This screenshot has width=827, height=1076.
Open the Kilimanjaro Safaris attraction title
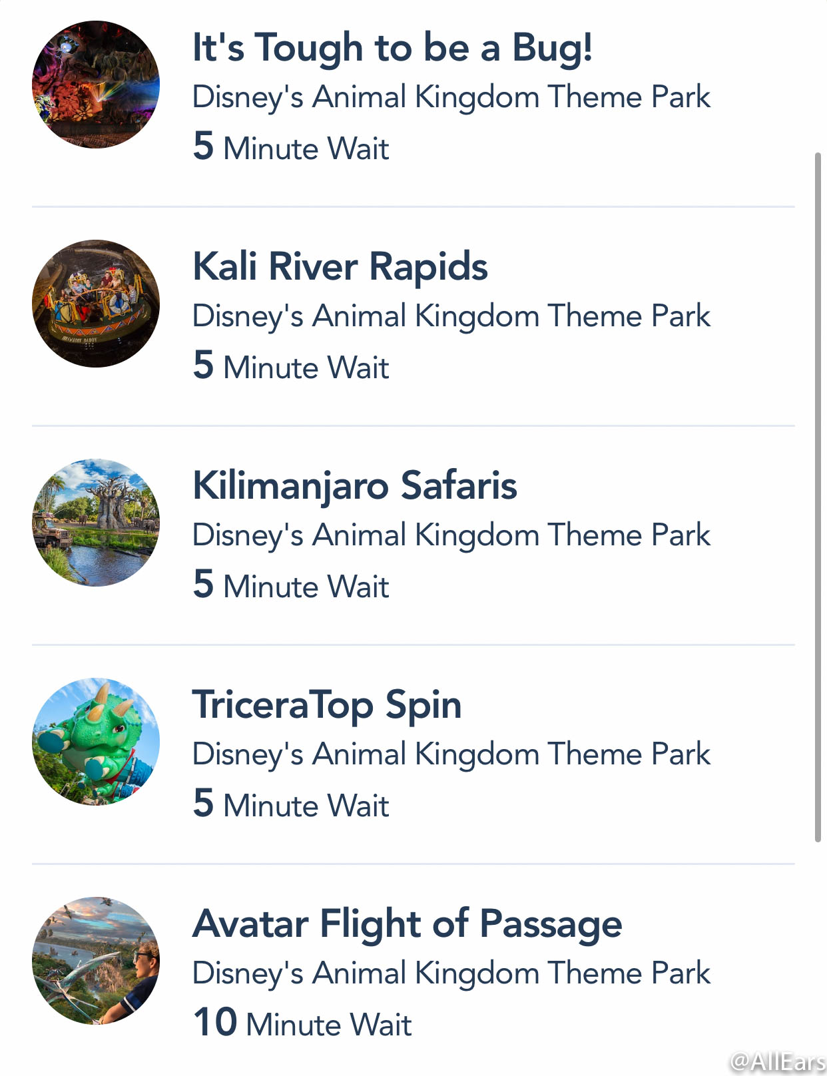[355, 486]
